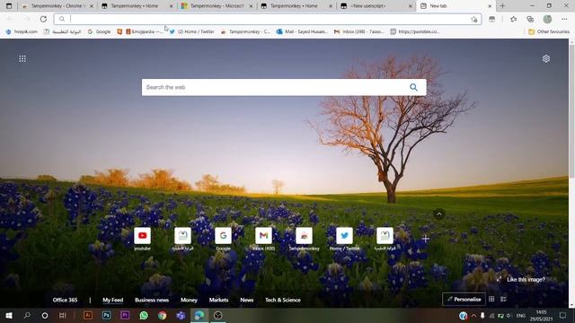The image size is (575, 323).
Task: Select the News feed tab
Action: [x=247, y=300]
